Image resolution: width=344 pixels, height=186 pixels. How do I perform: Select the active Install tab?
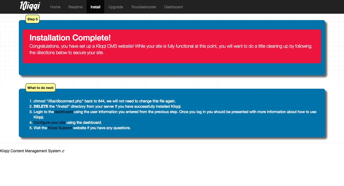95,7
